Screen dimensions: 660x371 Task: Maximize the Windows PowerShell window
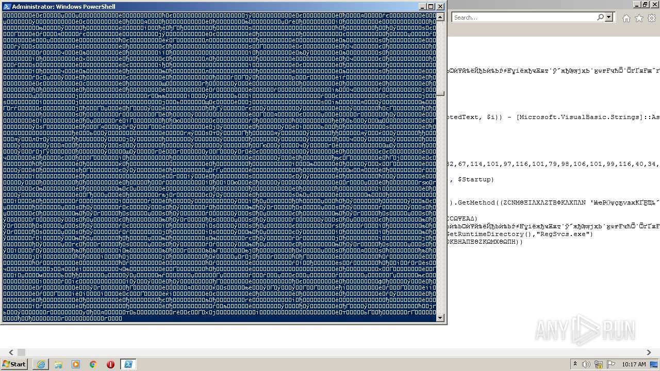[x=431, y=7]
